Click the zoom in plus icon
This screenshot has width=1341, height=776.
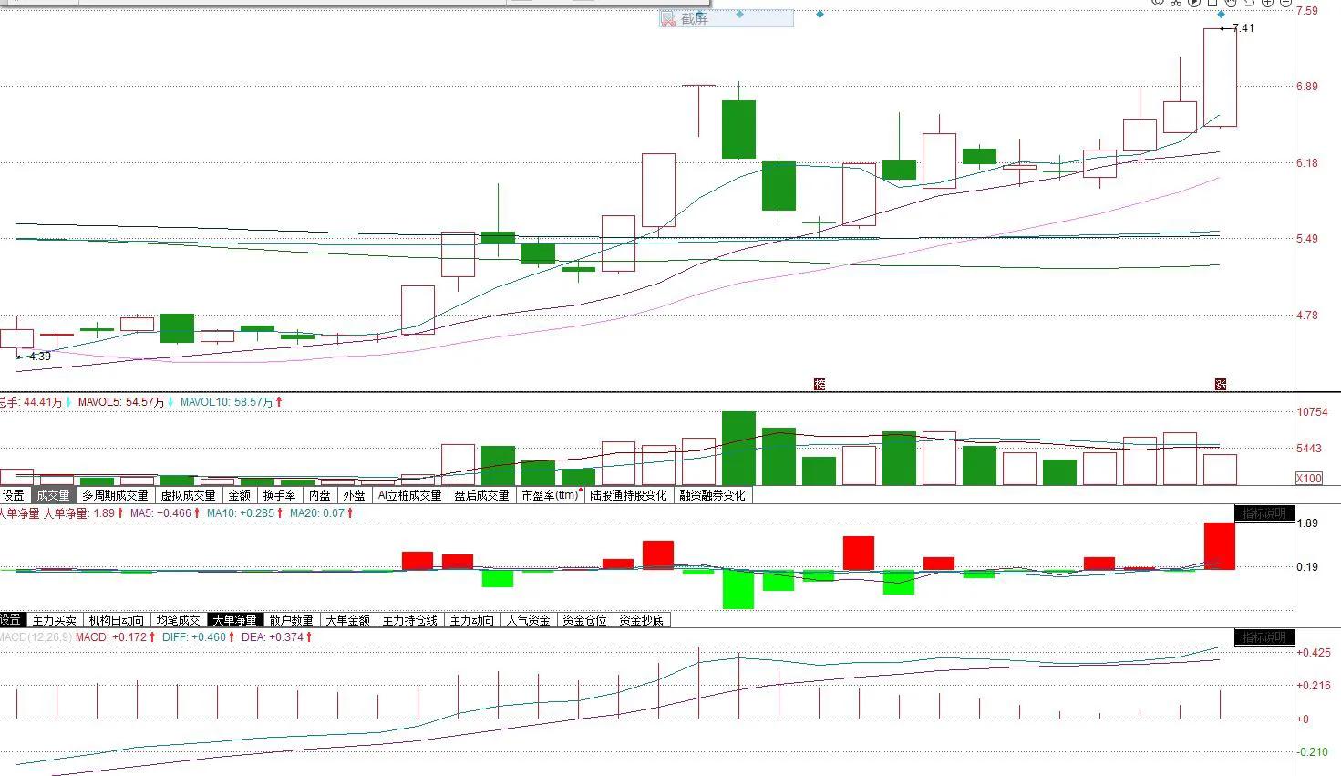coord(1267,3)
